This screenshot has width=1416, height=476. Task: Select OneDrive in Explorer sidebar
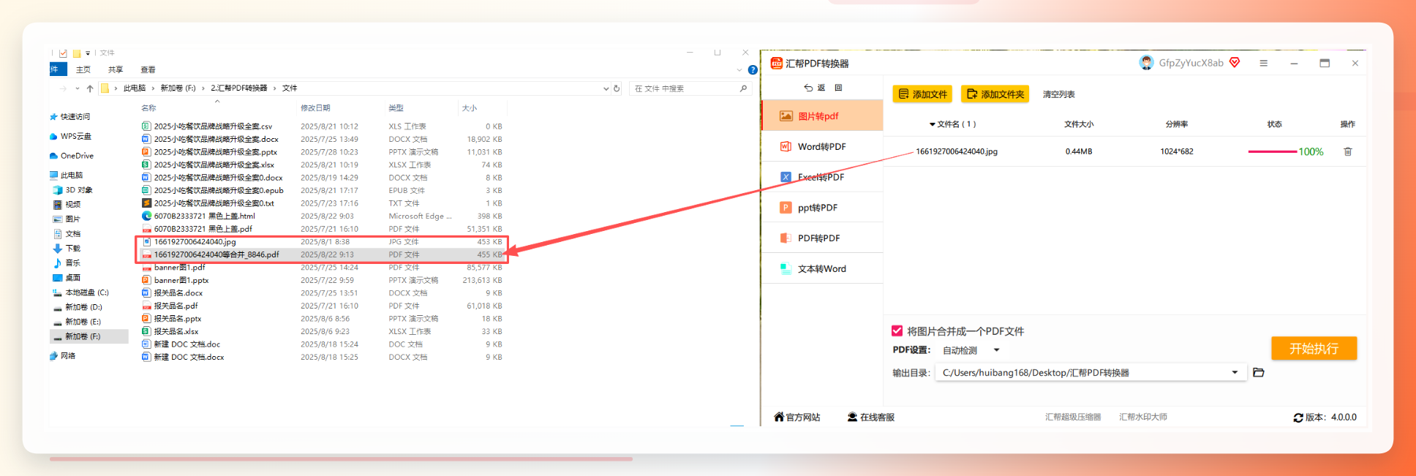(72, 156)
